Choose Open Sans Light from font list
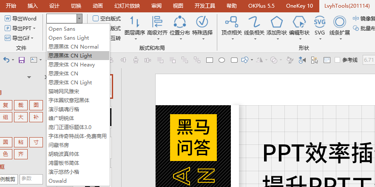This screenshot has width=375, height=187. tap(78, 38)
